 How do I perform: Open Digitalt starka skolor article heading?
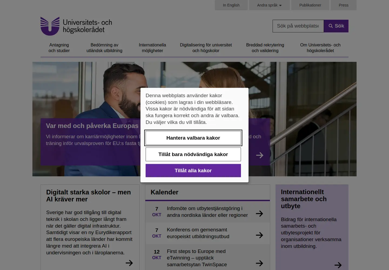88,196
